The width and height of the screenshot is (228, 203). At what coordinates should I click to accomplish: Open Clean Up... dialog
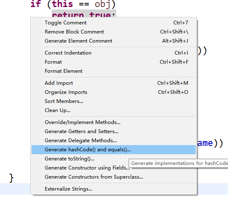(x=113, y=110)
